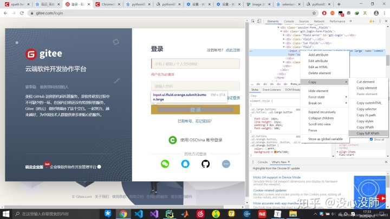Expand the align-items computed property

point(337,152)
